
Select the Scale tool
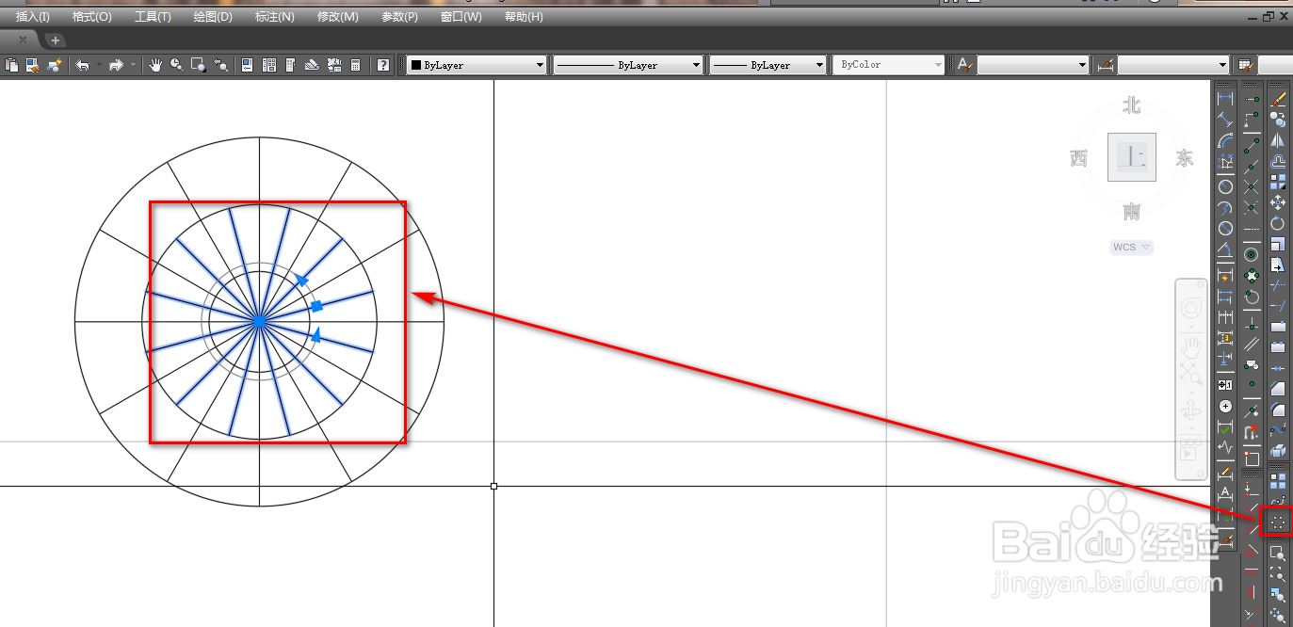click(1278, 244)
